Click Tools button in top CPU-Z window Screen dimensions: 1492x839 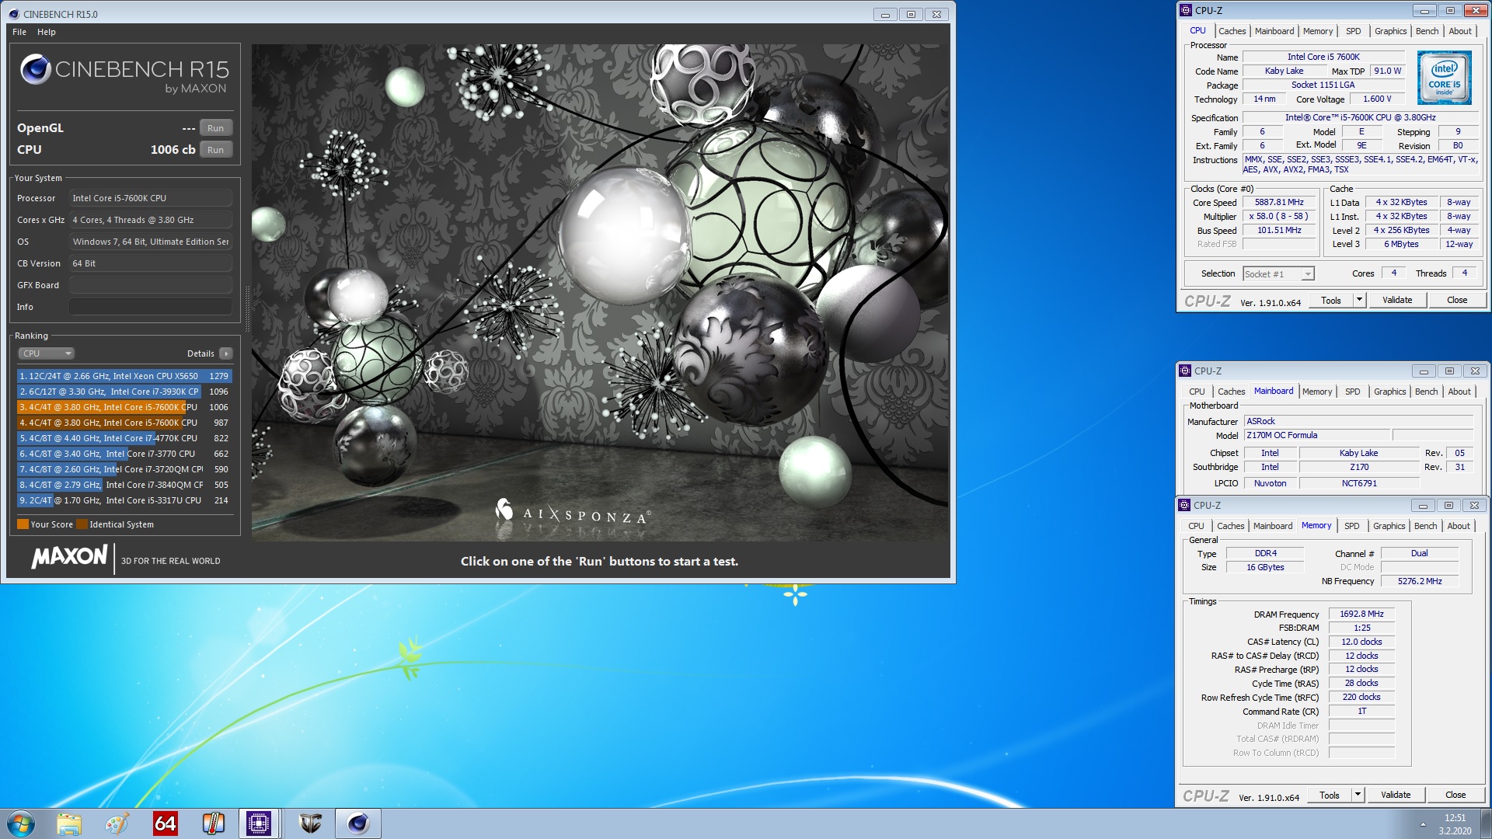[1330, 300]
